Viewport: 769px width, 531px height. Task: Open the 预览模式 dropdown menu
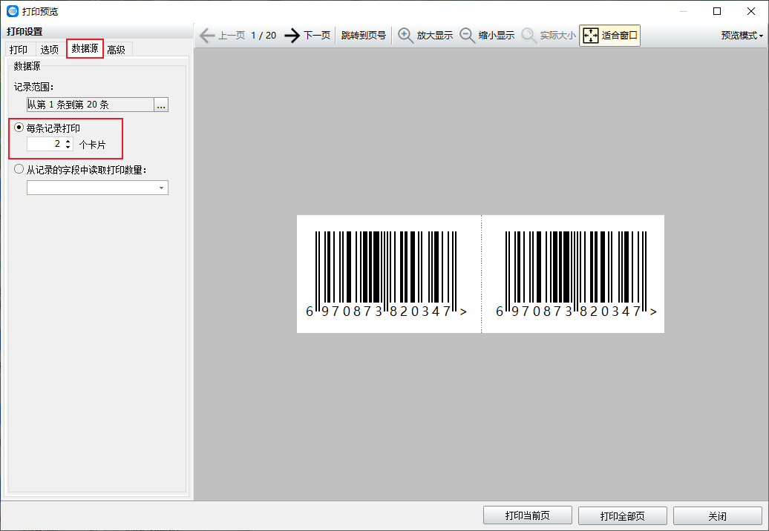tap(742, 36)
